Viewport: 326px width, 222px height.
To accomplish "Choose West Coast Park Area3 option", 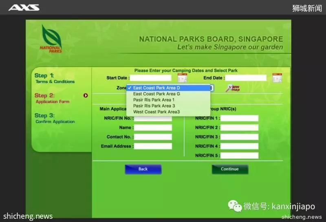I will tap(168, 112).
